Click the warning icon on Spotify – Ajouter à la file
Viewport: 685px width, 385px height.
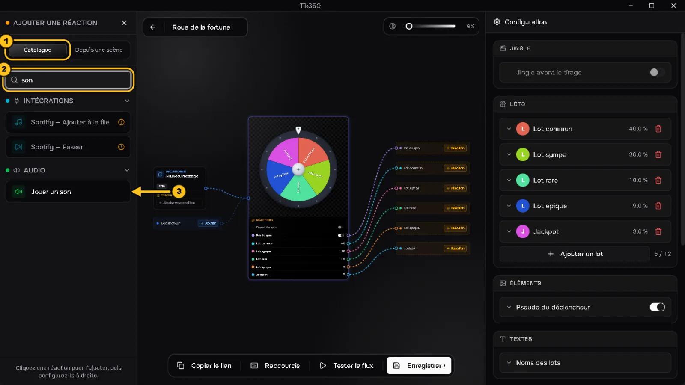click(x=121, y=122)
